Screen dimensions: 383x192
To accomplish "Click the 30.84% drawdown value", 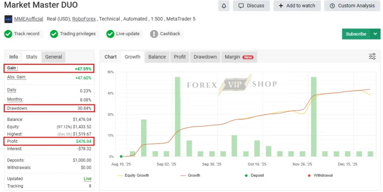I will click(x=85, y=108).
